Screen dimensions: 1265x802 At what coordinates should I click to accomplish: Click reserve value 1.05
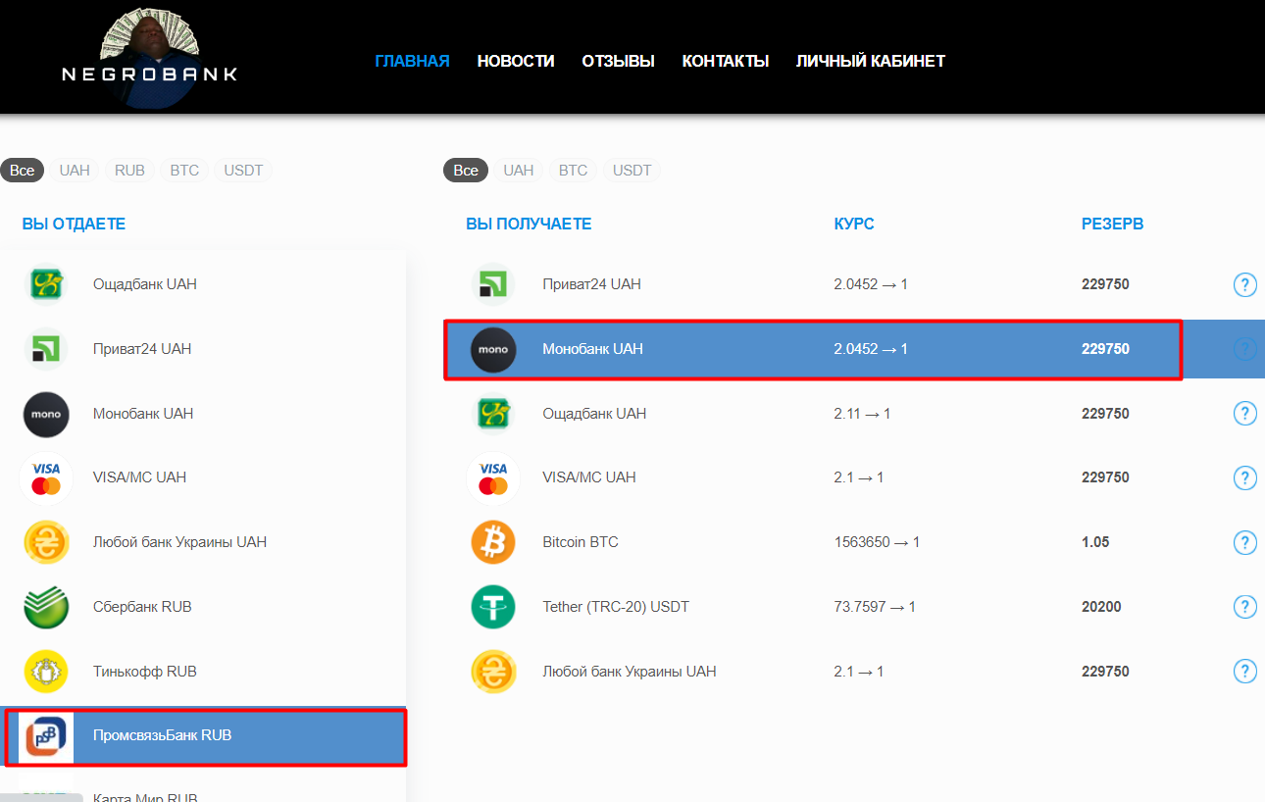(1095, 542)
